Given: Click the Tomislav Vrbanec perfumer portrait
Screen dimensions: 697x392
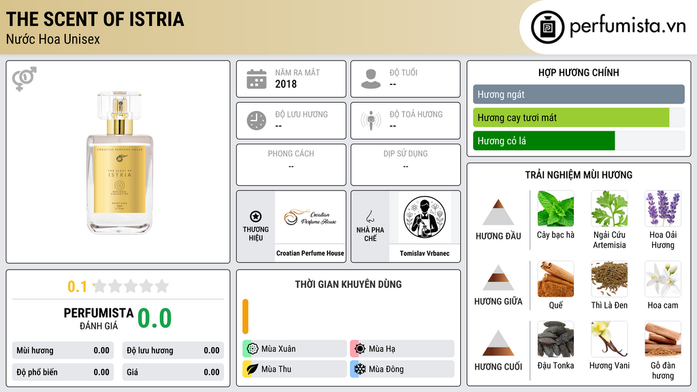Looking at the screenshot, I should (x=425, y=217).
